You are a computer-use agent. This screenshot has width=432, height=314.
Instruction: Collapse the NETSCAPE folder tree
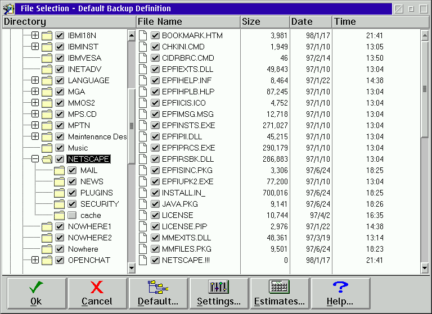point(35,159)
